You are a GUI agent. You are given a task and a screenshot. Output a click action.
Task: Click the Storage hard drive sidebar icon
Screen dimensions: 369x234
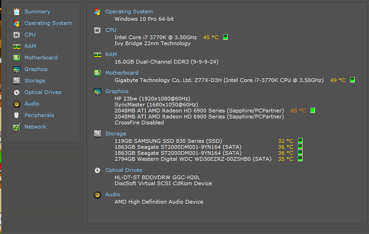[17, 81]
